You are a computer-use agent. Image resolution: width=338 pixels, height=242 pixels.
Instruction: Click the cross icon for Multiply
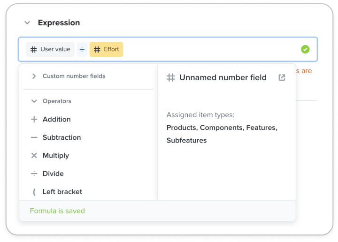34,155
